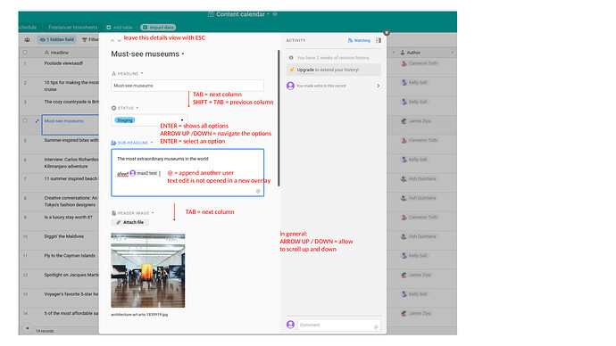The width and height of the screenshot is (616, 346).
Task: Toggle the select-all checkbox in header row
Action: tap(25, 53)
